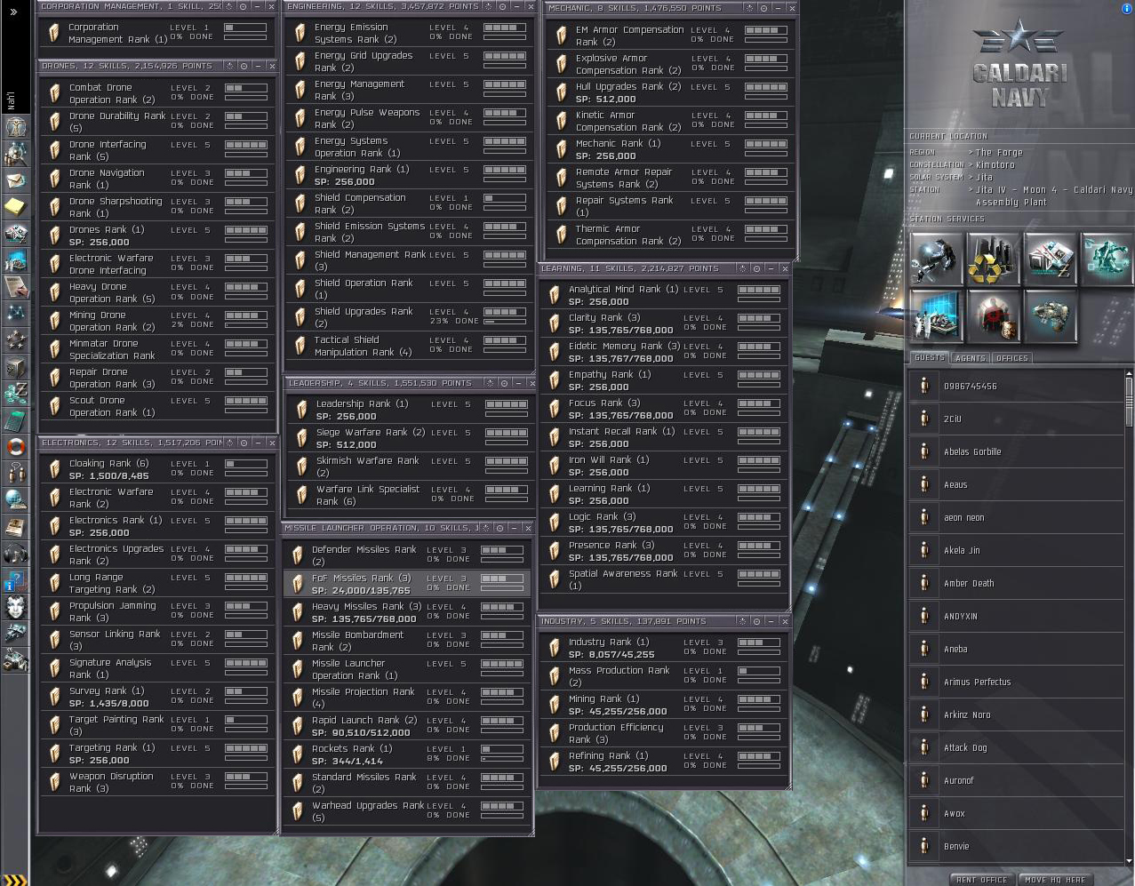Viewport: 1135px width, 886px height.
Task: Switch to the Offices tab
Action: tap(1011, 357)
